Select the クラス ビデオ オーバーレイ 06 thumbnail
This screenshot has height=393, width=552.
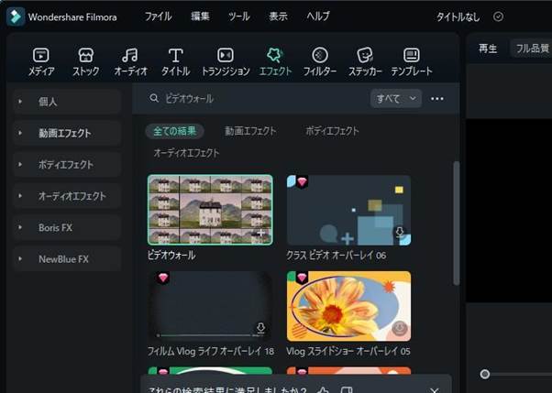[348, 210]
